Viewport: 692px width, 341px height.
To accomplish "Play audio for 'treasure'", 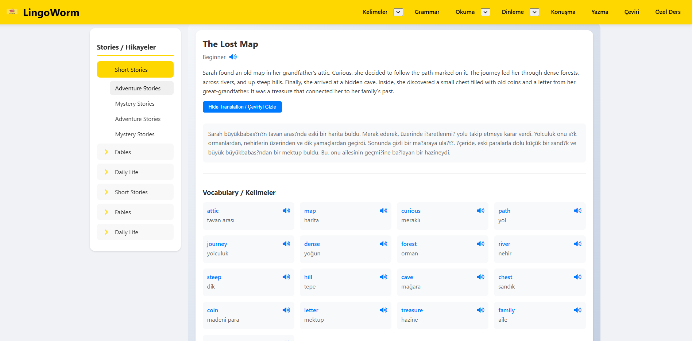I will [480, 310].
